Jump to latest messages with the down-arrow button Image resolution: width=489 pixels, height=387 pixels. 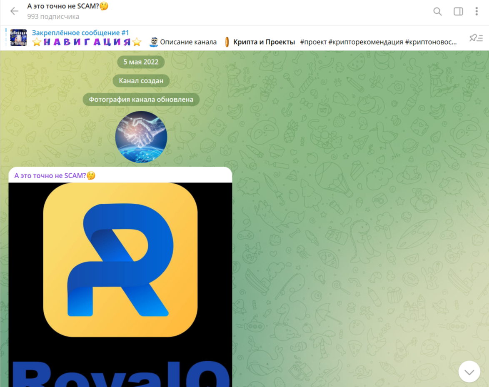tap(469, 372)
